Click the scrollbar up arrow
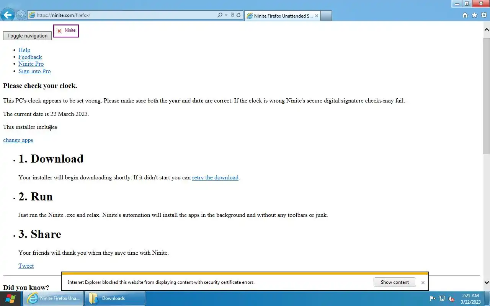The height and width of the screenshot is (306, 490). coord(487,29)
